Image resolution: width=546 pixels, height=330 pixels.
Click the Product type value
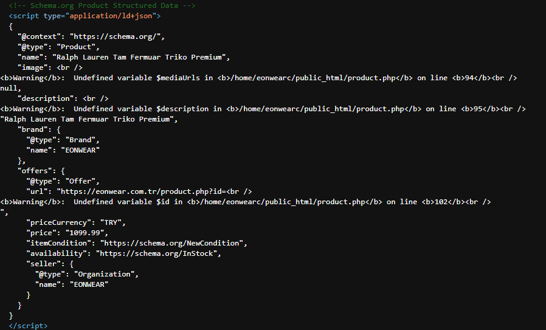pos(76,47)
